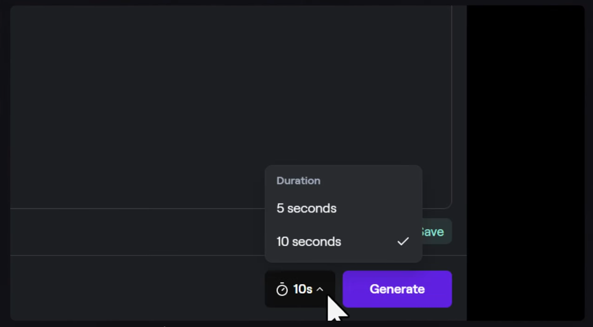Select the 10 seconds duration option

[343, 242]
